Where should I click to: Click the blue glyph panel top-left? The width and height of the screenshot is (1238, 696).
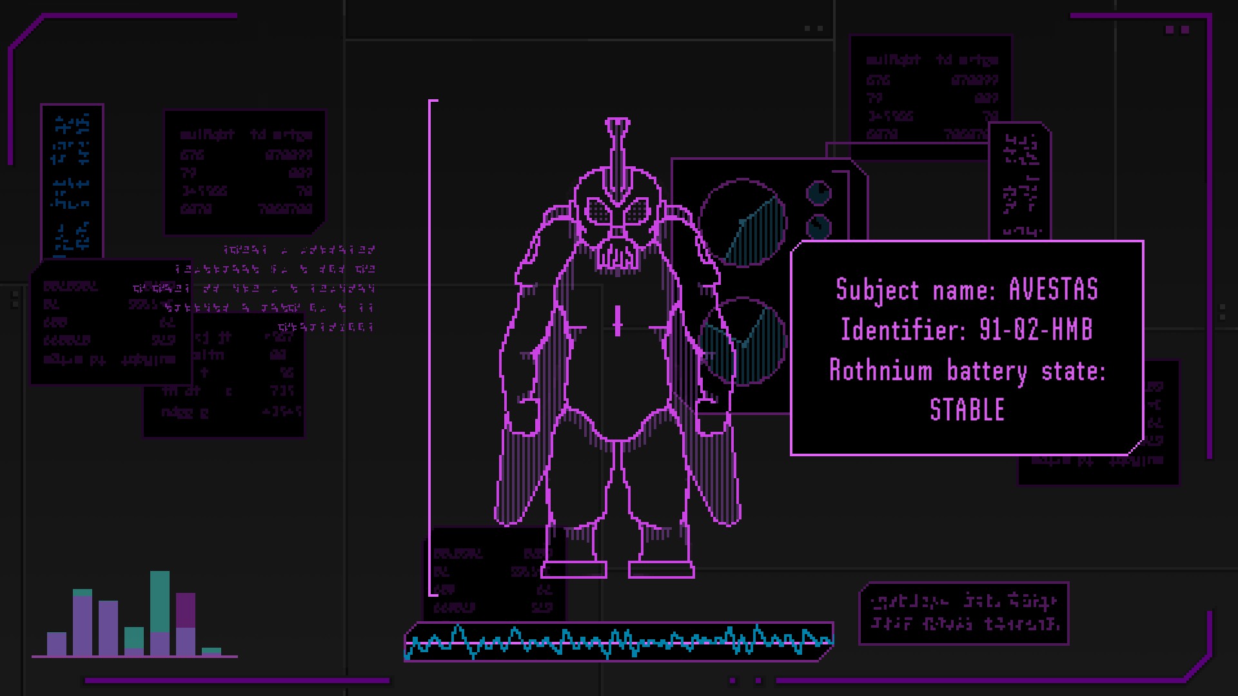coord(72,182)
